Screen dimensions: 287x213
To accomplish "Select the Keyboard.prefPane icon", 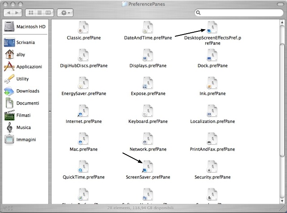I will pos(148,111).
